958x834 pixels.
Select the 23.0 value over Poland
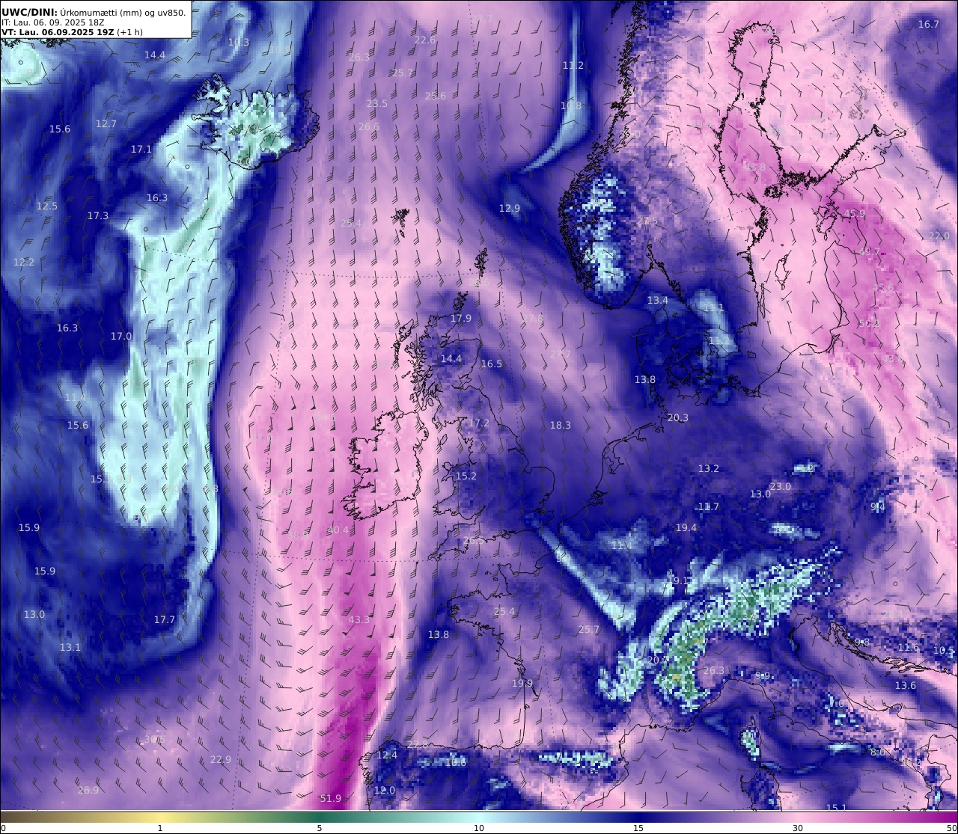coord(780,486)
